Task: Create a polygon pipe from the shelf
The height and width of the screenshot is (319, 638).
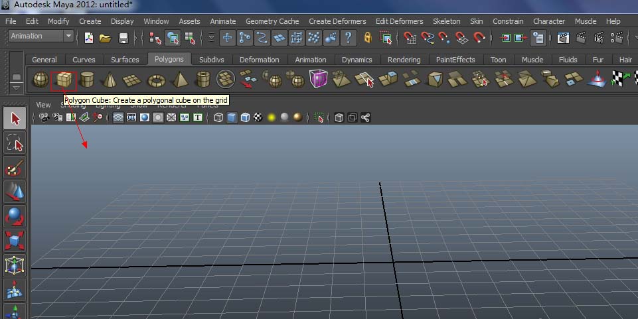Action: click(202, 79)
